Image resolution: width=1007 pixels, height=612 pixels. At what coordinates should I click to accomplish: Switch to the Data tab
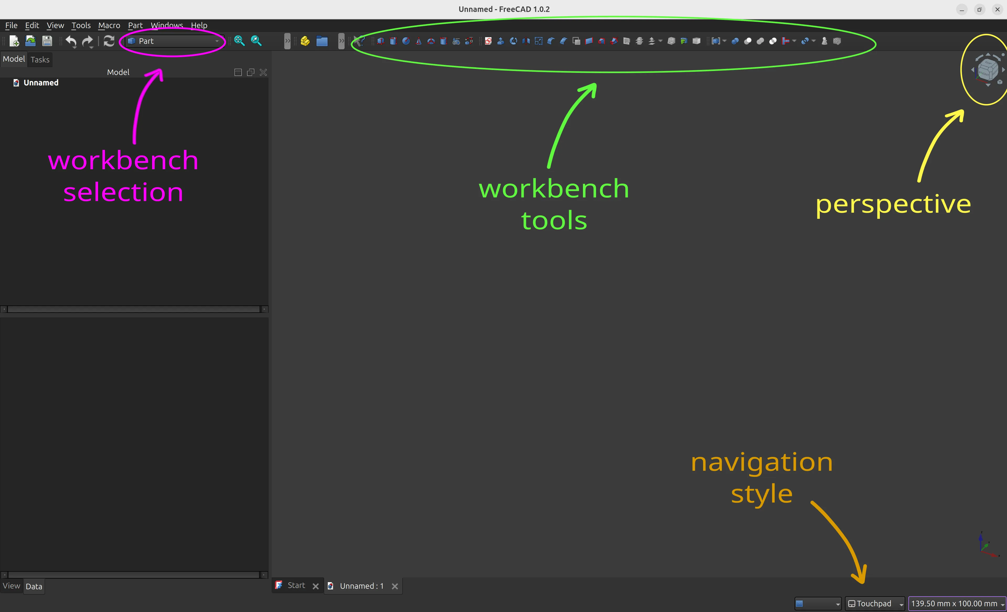tap(34, 586)
